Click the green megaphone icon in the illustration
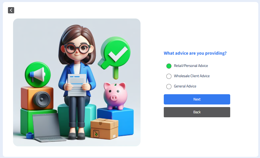This screenshot has height=158, width=260. coord(38,75)
